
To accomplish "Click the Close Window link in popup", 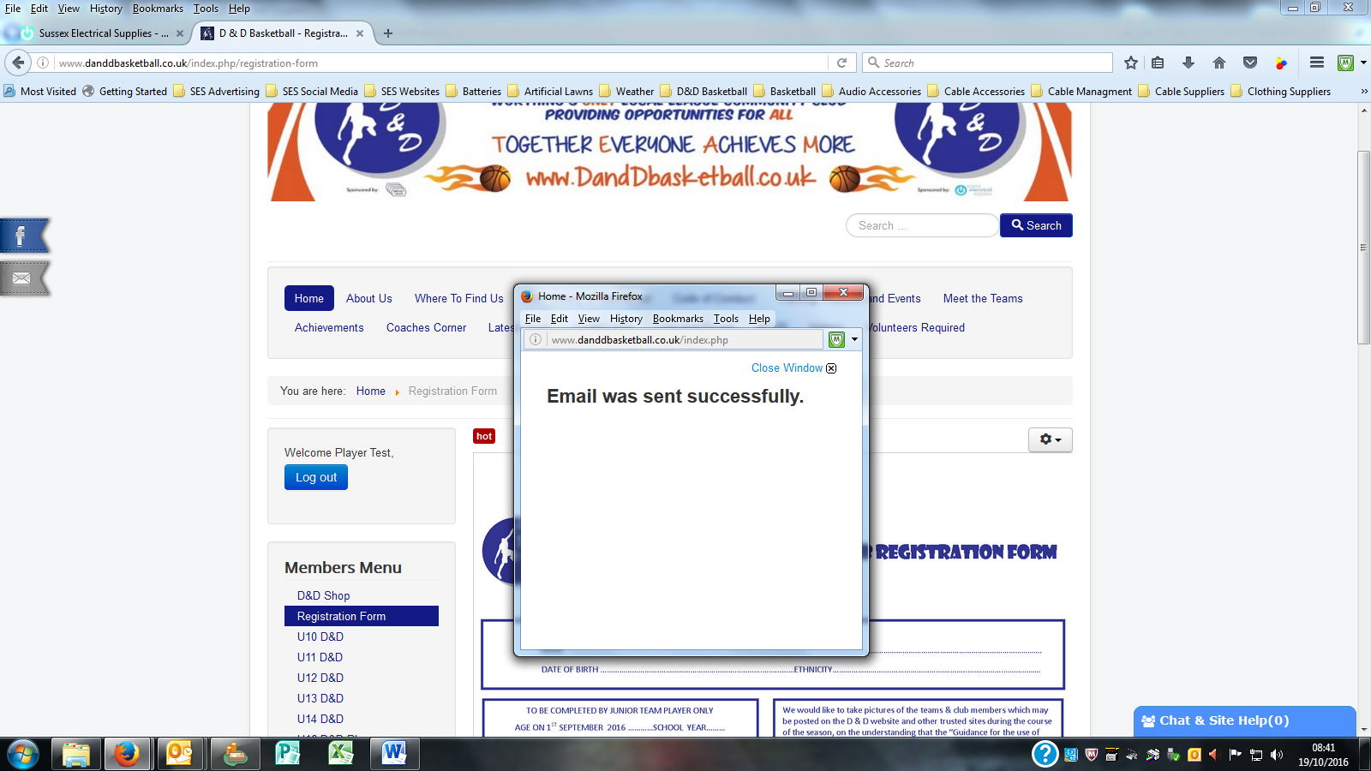I will click(x=787, y=368).
